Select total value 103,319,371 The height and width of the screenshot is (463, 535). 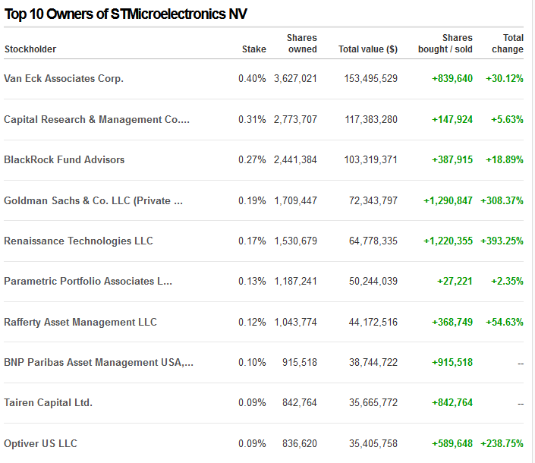click(371, 159)
